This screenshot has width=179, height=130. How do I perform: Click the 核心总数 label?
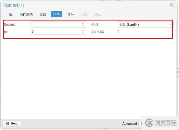click(x=98, y=32)
